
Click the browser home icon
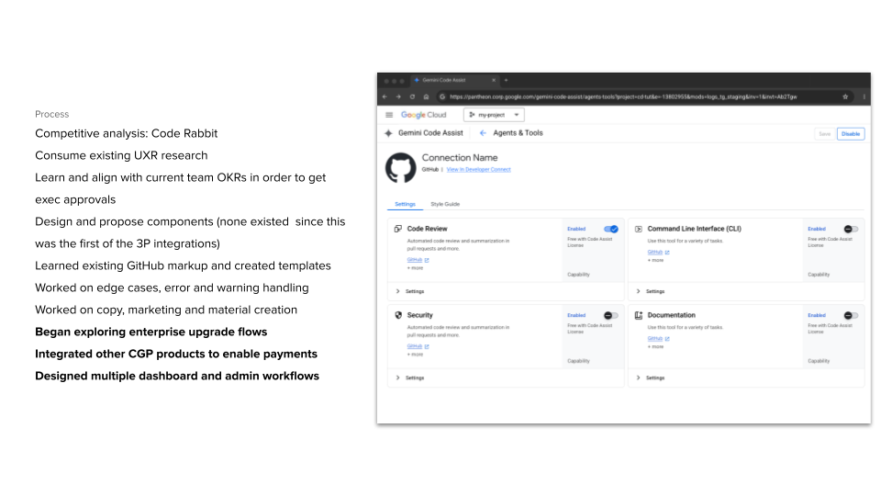[426, 96]
